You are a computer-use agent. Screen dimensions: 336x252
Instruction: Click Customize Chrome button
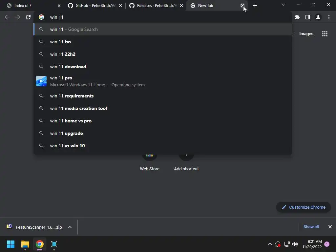(x=304, y=207)
